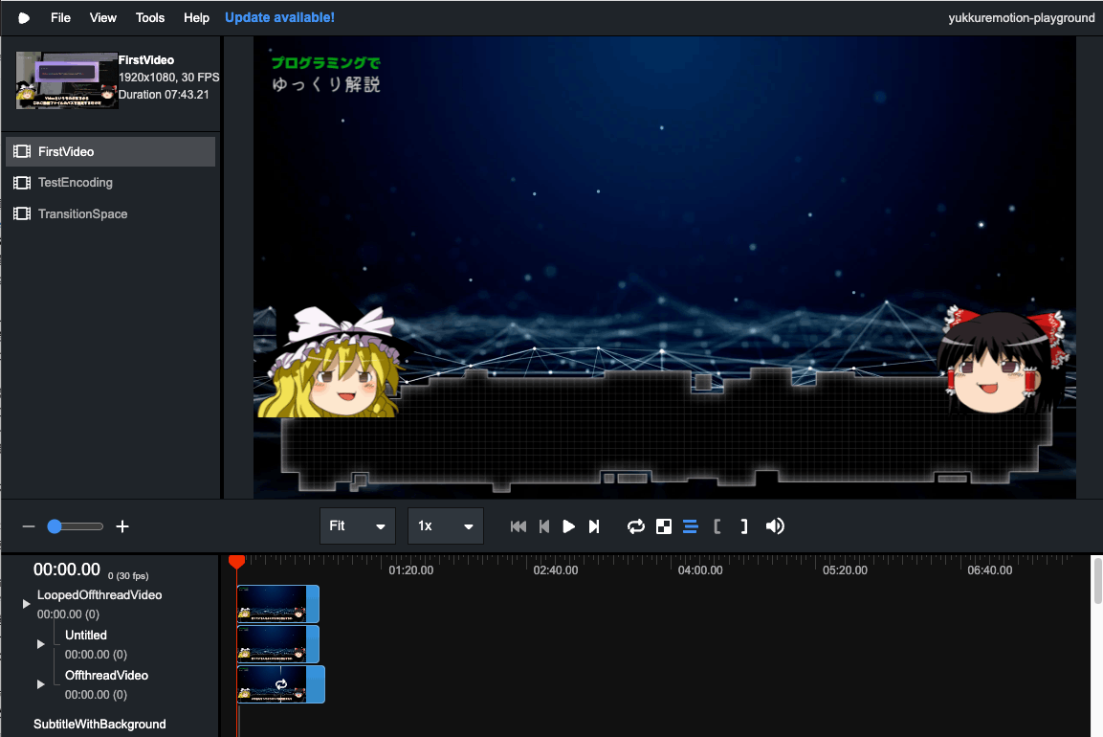Expand the Untitled track
Viewport: 1103px width, 737px height.
[41, 644]
